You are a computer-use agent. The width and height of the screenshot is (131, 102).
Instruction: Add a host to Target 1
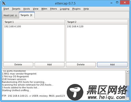(50, 65)
